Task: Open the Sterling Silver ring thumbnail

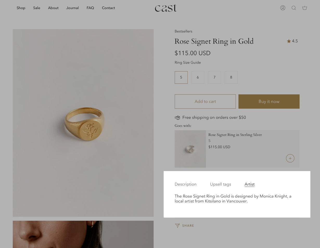Action: point(190,149)
